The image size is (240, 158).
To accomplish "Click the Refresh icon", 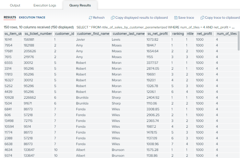I will [x=90, y=18].
